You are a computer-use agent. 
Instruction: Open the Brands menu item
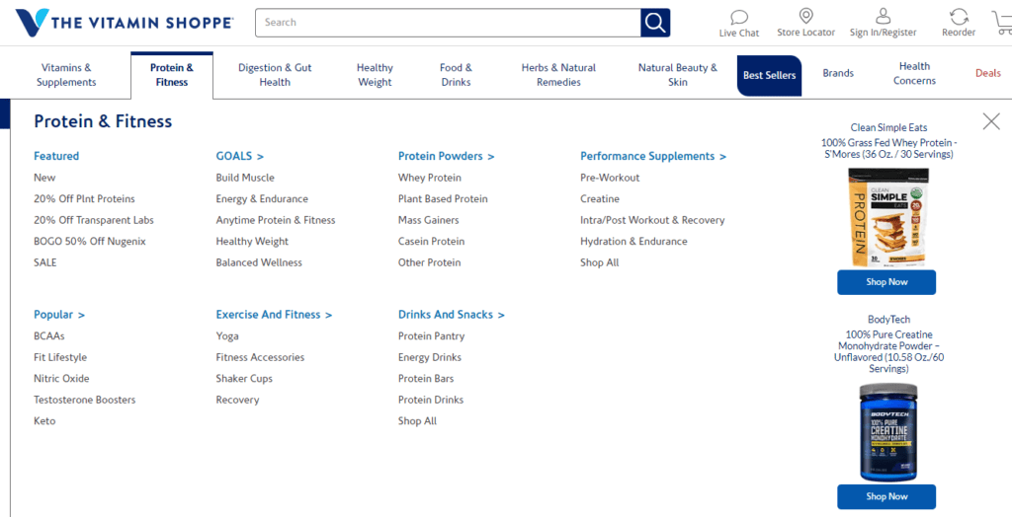(838, 73)
